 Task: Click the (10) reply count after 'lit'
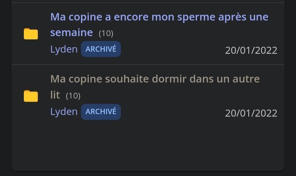(x=73, y=96)
